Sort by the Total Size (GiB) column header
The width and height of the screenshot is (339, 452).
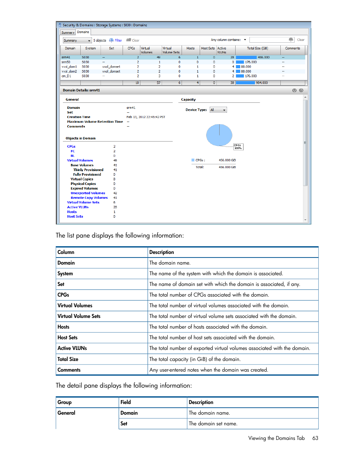click(258, 50)
